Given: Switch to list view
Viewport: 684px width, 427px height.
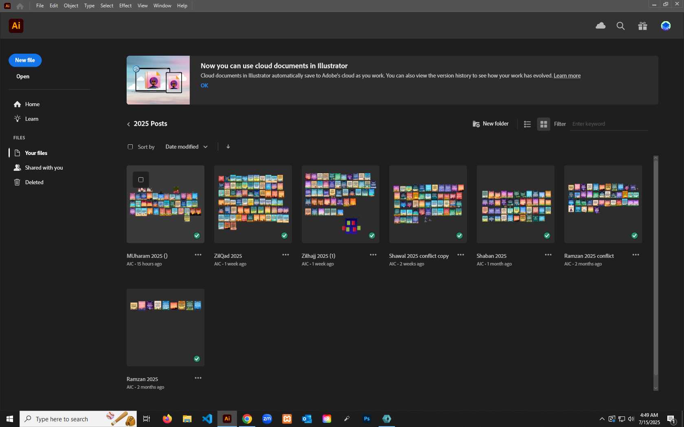Looking at the screenshot, I should tap(527, 124).
